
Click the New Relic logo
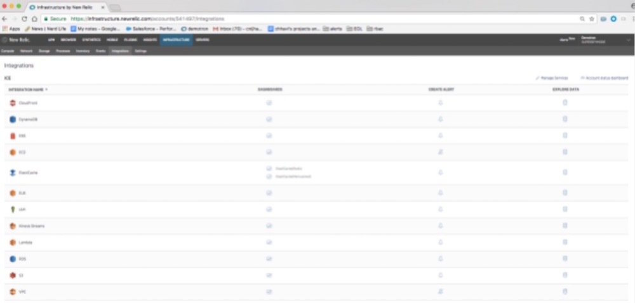coord(15,39)
